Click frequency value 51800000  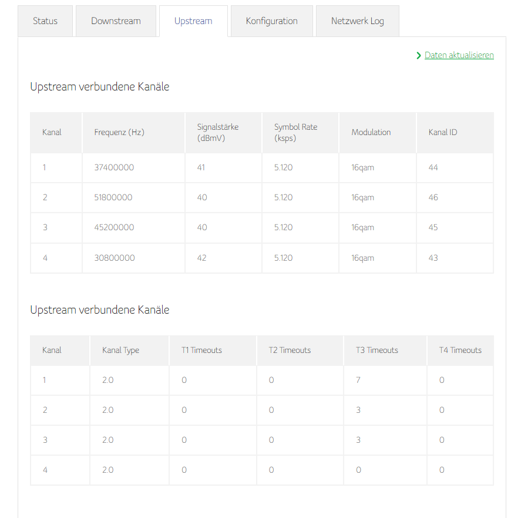(113, 197)
